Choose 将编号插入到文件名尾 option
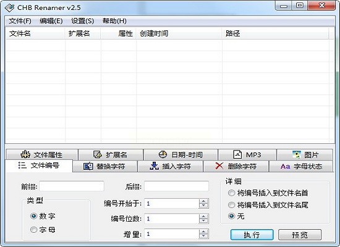340x247 pixels. pos(231,205)
